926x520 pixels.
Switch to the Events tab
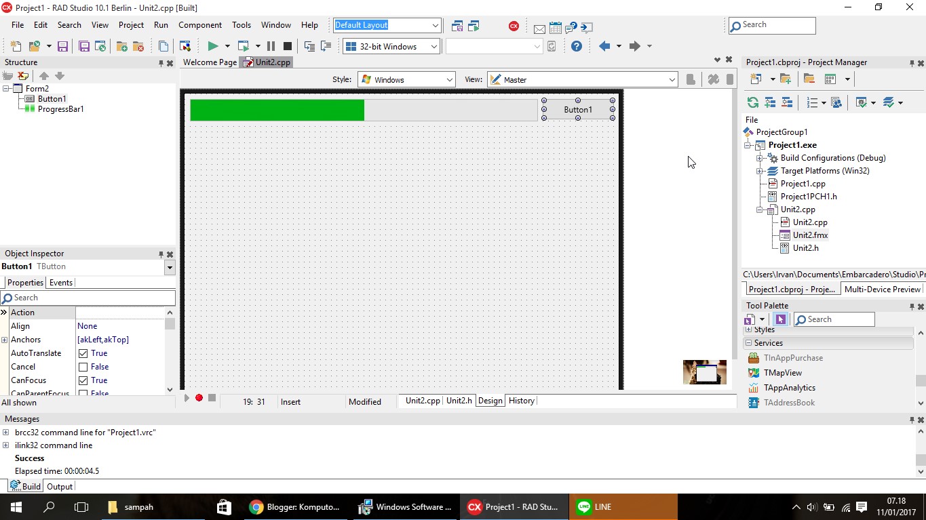click(61, 283)
